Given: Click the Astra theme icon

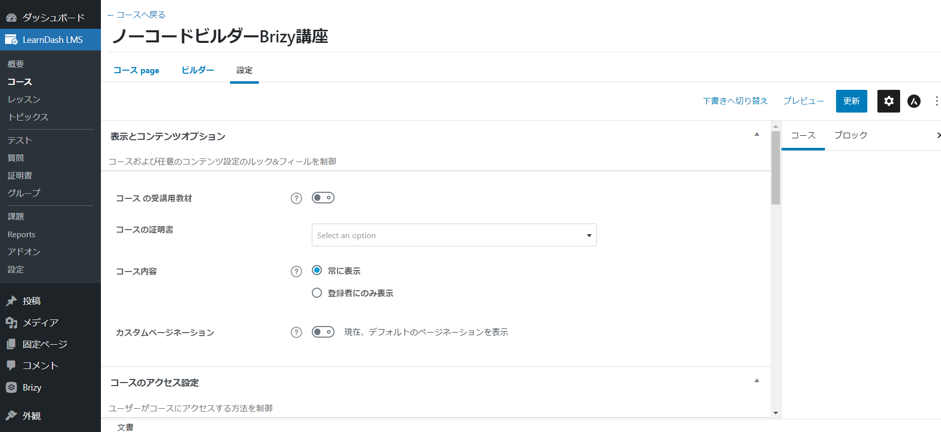Looking at the screenshot, I should coord(914,101).
